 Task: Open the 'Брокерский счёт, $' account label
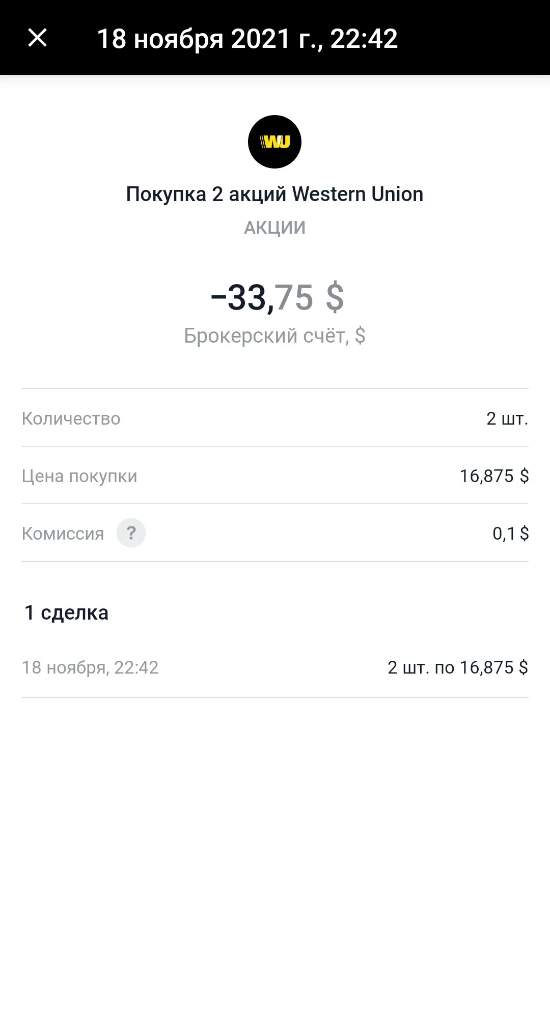tap(274, 336)
